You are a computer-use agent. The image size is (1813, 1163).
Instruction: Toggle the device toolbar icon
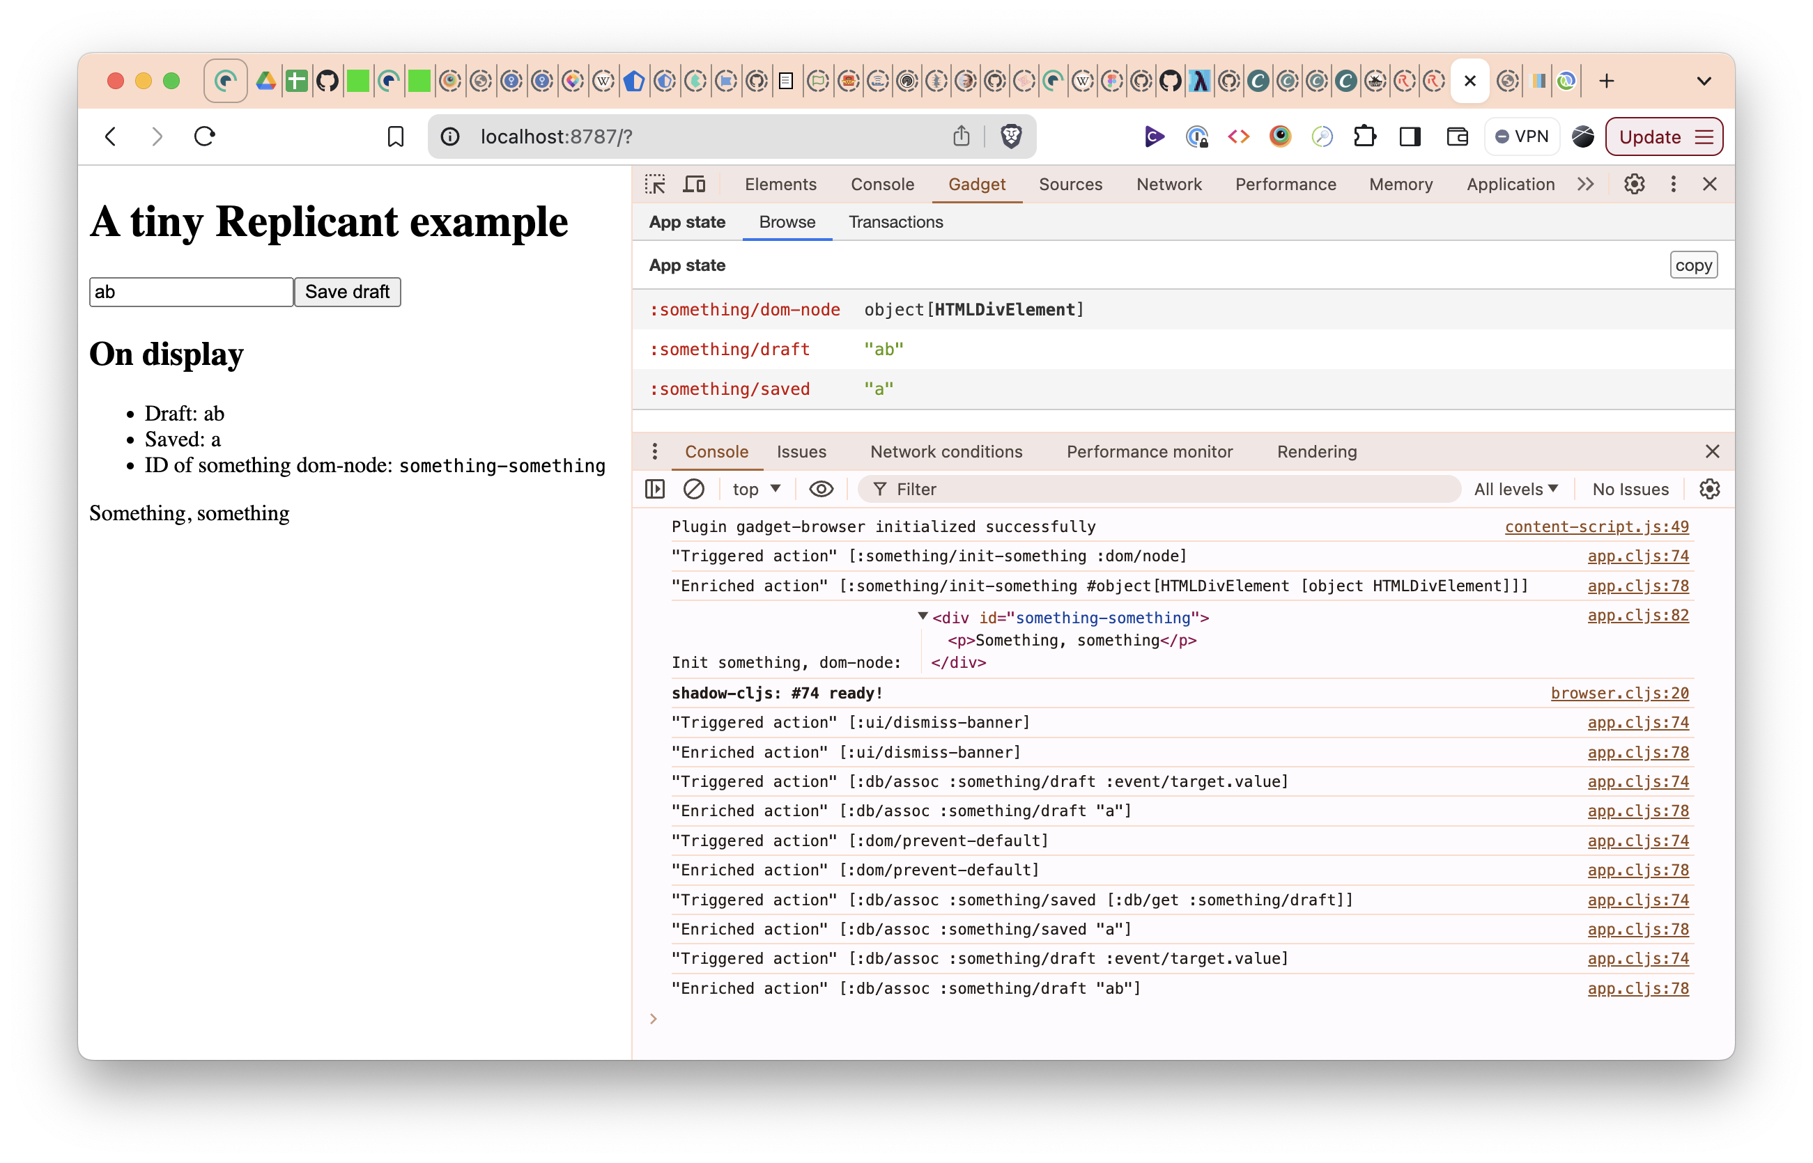click(x=694, y=185)
